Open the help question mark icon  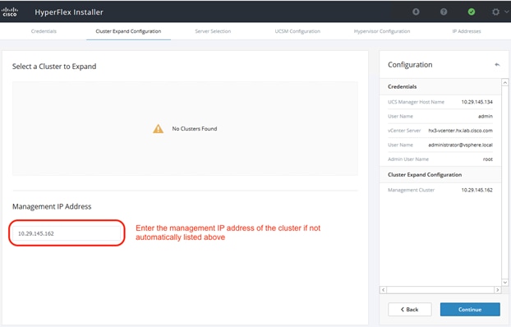(x=444, y=12)
